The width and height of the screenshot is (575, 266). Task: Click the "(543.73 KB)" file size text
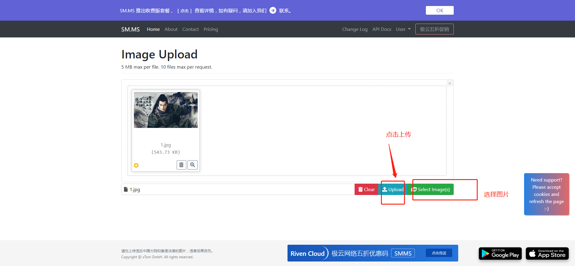pyautogui.click(x=166, y=152)
